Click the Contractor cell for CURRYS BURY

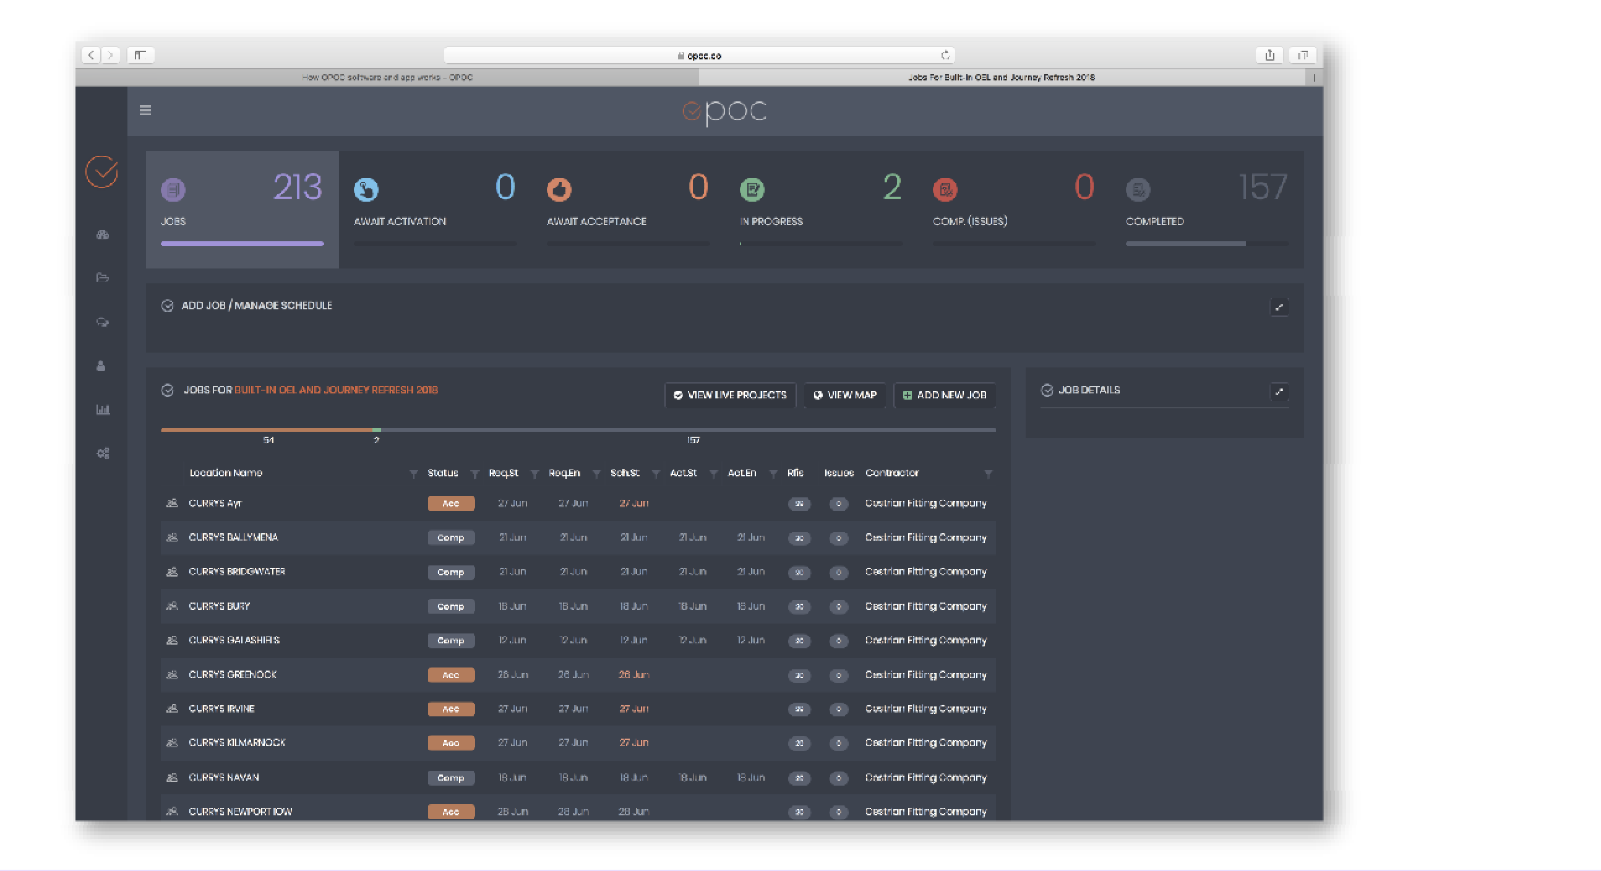click(926, 606)
